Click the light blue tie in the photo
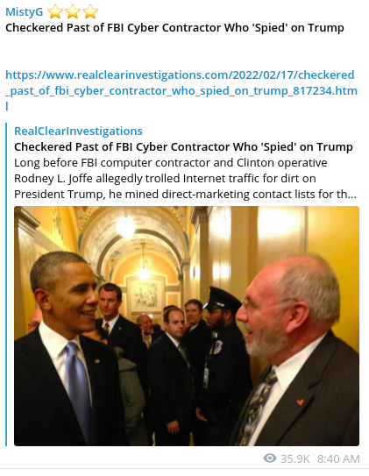This screenshot has width=369, height=476. click(77, 384)
